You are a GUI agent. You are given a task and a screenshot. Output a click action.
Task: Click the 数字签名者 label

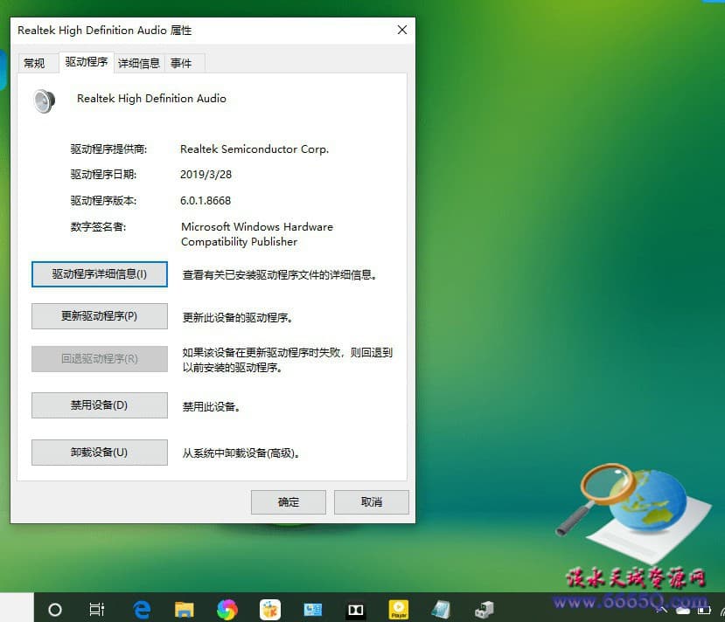click(98, 227)
